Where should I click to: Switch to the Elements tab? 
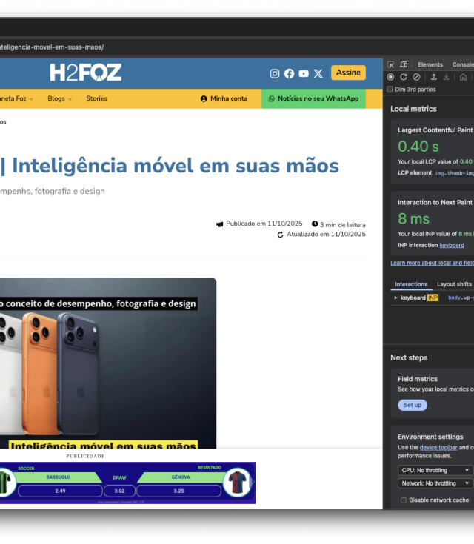tap(430, 64)
